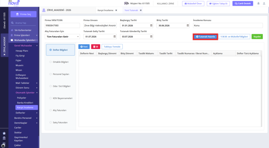
Task: Click the İnceleme Konusu input field
Action: coord(228,25)
